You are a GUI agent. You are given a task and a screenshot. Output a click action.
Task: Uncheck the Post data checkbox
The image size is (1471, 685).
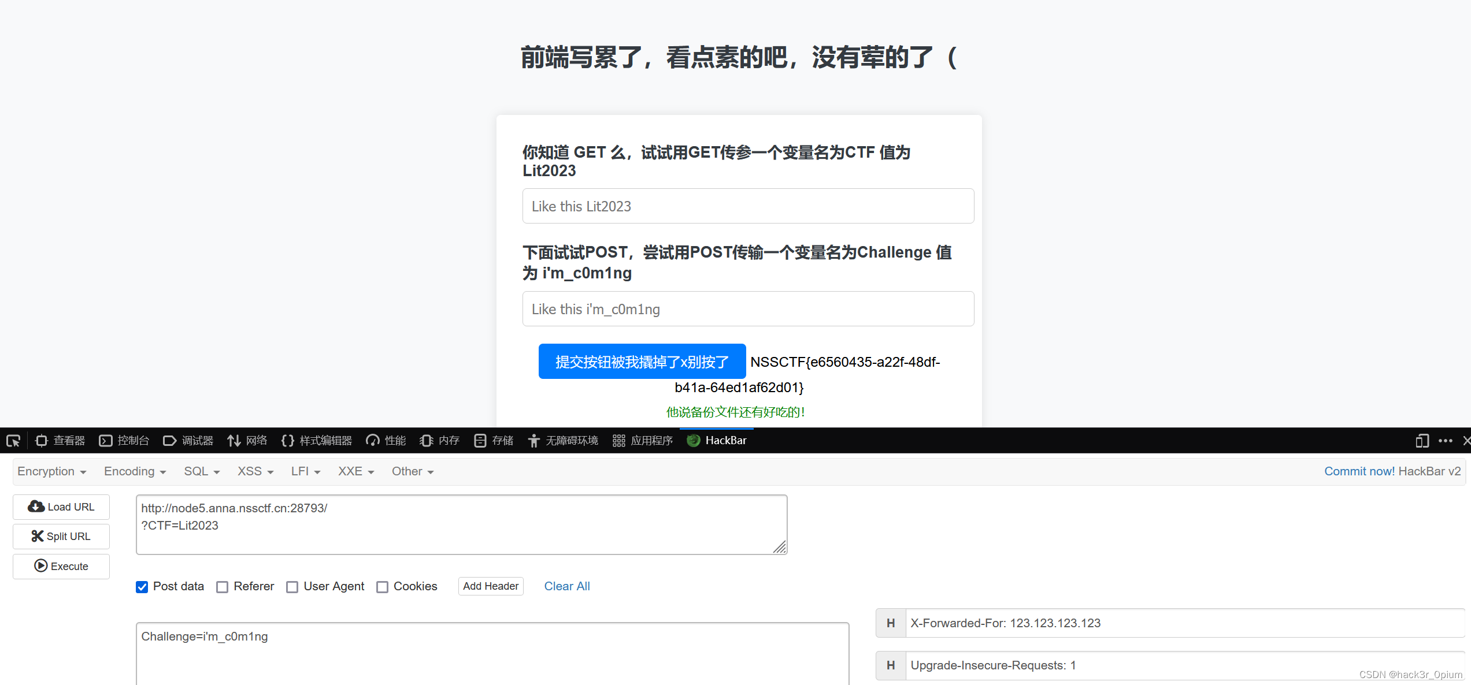pyautogui.click(x=142, y=587)
